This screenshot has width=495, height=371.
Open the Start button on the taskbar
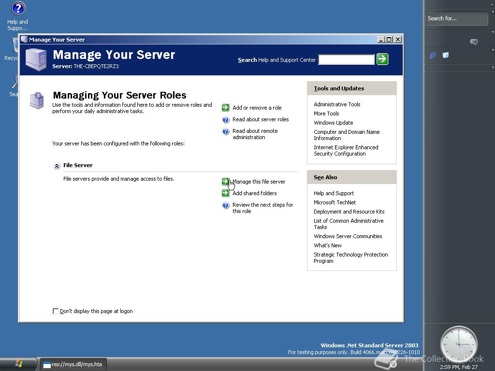coord(18,364)
